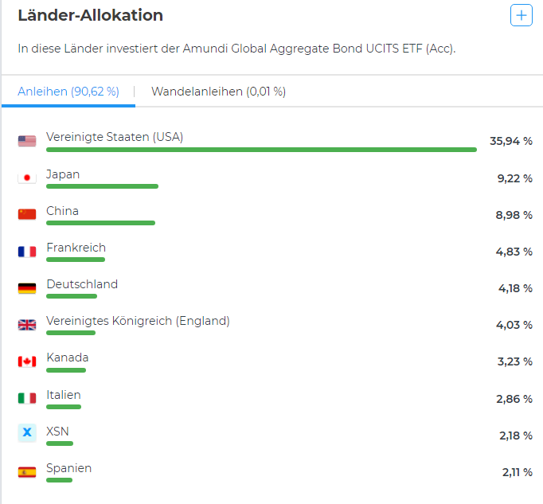Viewport: 543px width, 504px height.
Task: Click the blue XSN icon
Action: tap(27, 432)
